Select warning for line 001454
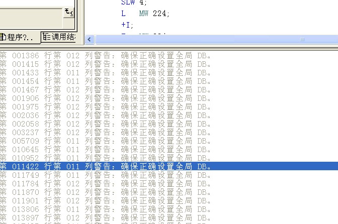Image resolution: width=338 pixels, height=224 pixels. (x=169, y=81)
